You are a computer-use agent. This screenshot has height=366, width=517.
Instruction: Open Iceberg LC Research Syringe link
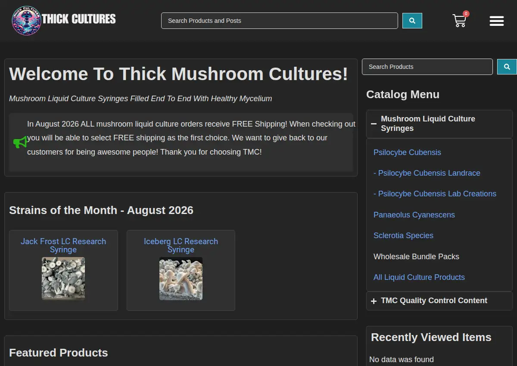coord(181,245)
